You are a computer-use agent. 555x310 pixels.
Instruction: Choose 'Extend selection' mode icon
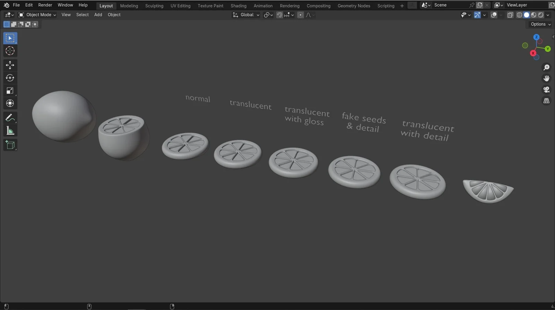pyautogui.click(x=14, y=24)
